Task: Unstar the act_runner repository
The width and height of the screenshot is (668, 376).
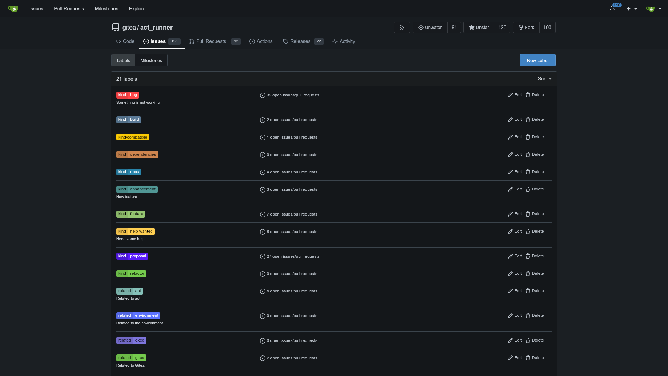Action: pos(479,28)
